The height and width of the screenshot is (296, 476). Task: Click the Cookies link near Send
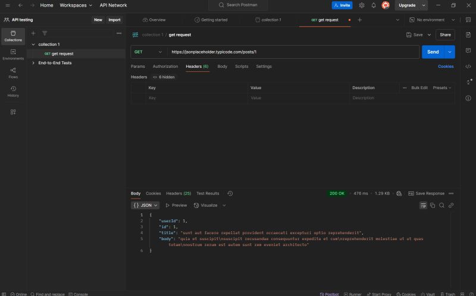tap(446, 67)
